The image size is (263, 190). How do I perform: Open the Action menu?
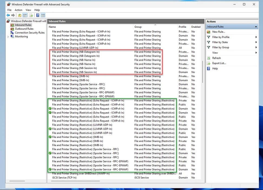click(x=18, y=10)
